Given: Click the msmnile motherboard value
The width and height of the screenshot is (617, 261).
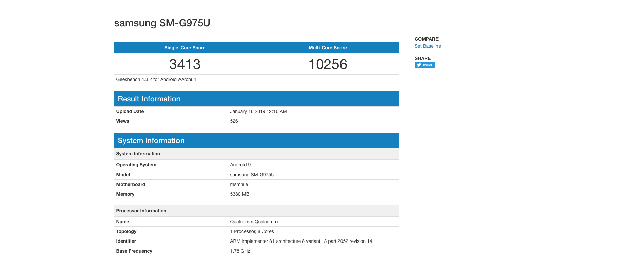Looking at the screenshot, I should 239,184.
